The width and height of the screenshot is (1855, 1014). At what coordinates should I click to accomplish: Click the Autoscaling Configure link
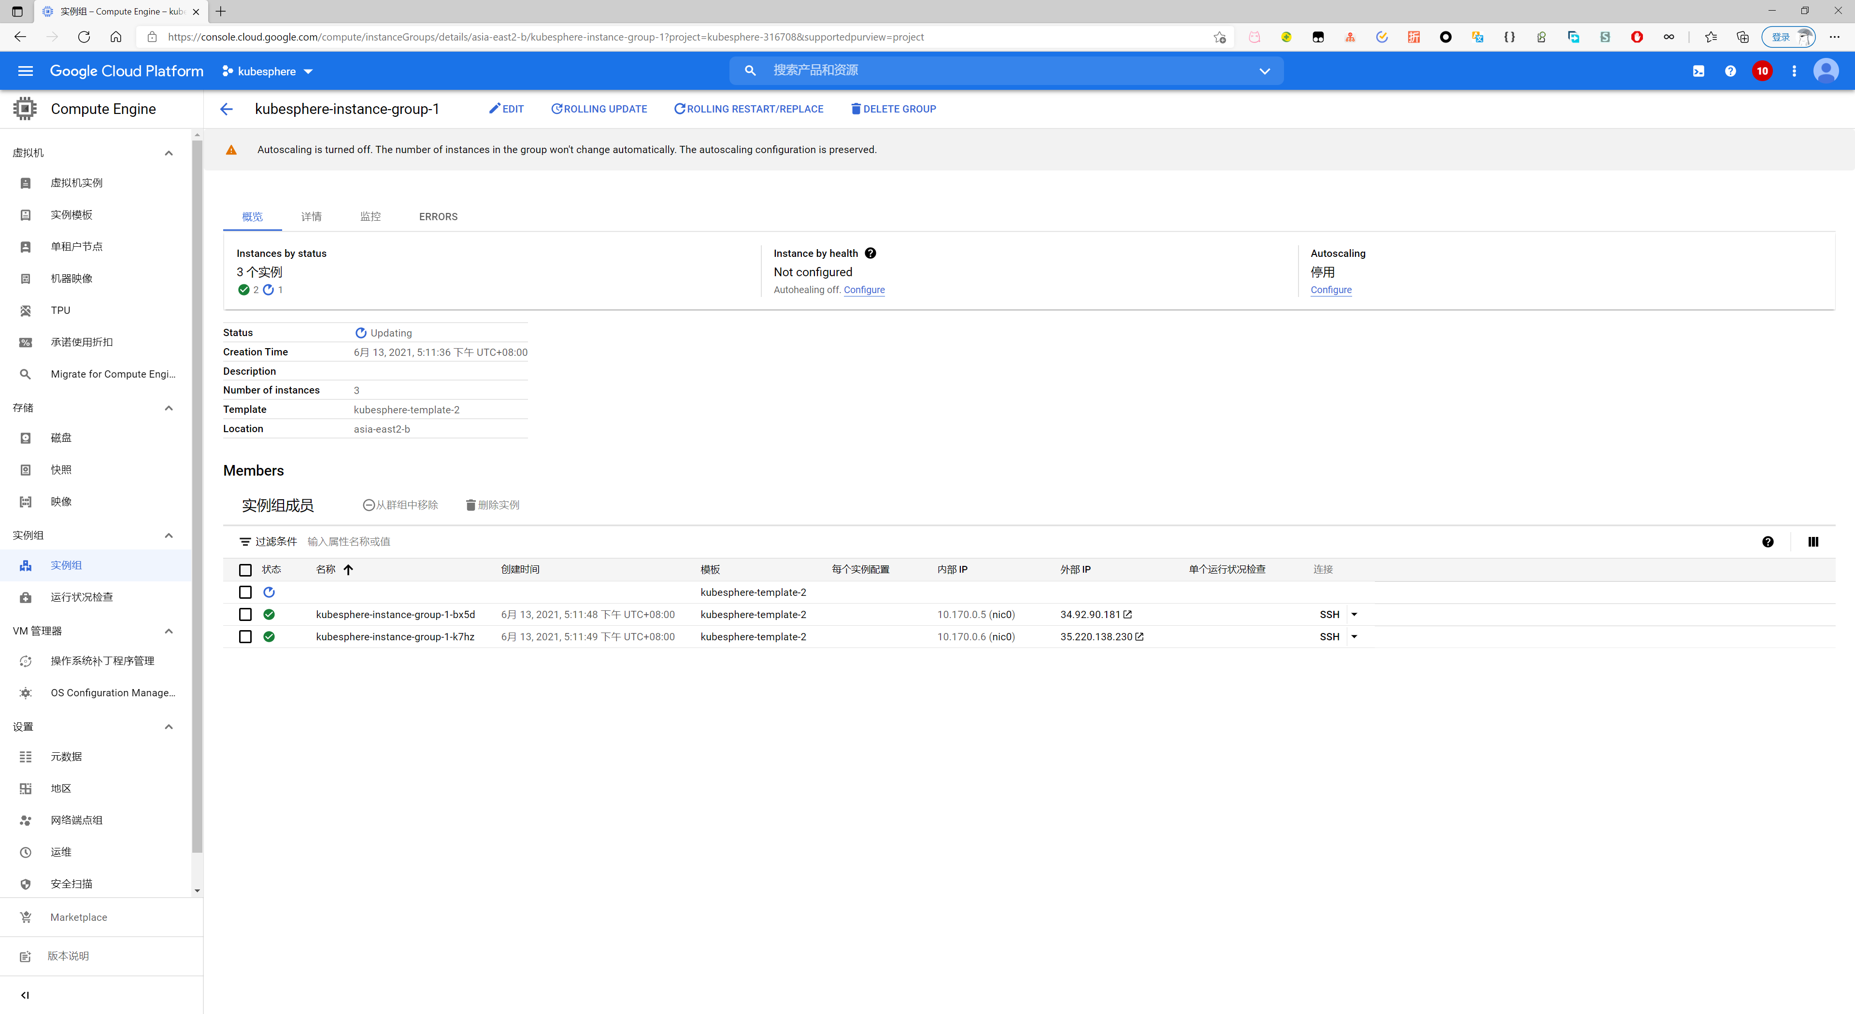tap(1331, 290)
